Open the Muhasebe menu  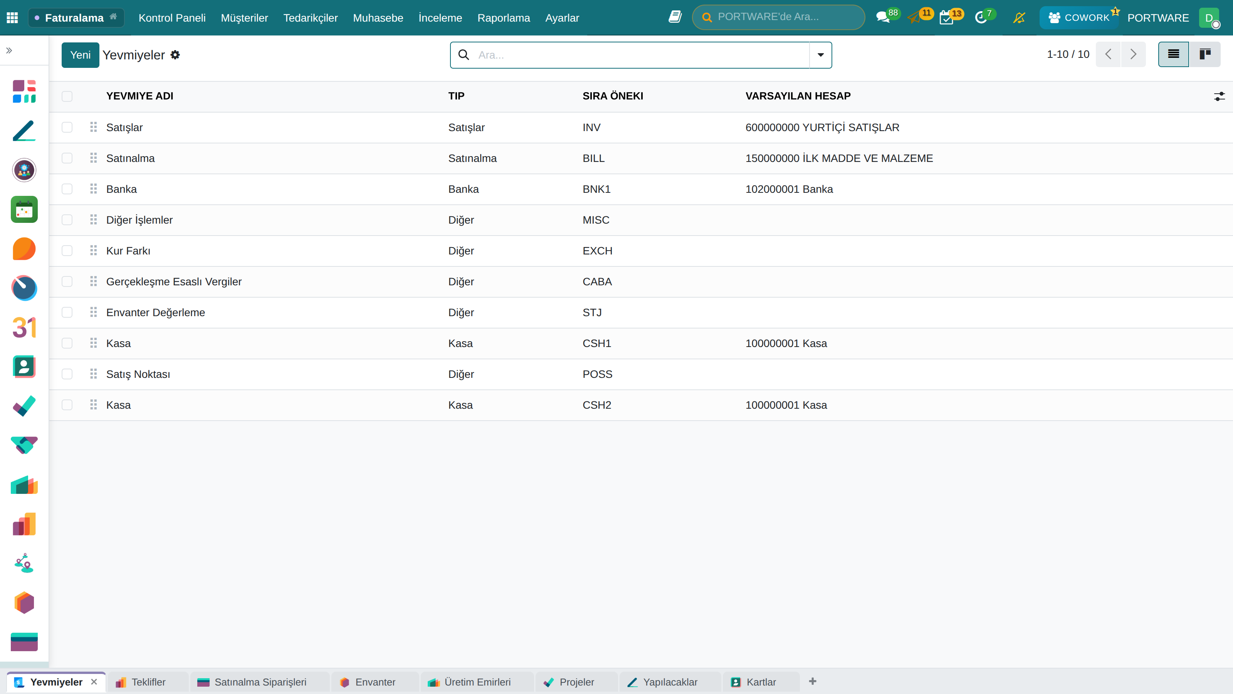click(378, 18)
